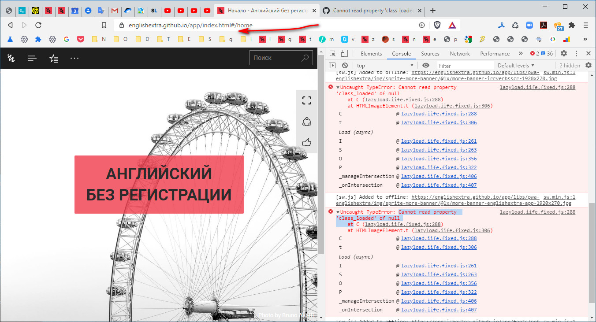The width and height of the screenshot is (596, 322).
Task: Open the starred list icon in app header
Action: click(53, 58)
